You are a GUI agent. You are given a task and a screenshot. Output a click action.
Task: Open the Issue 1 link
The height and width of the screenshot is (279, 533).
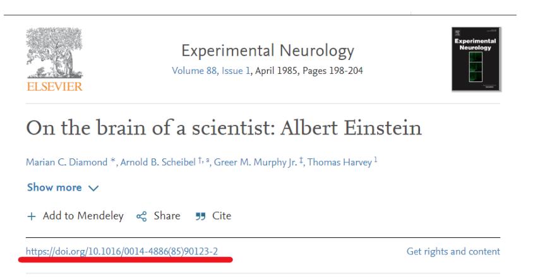pos(236,71)
